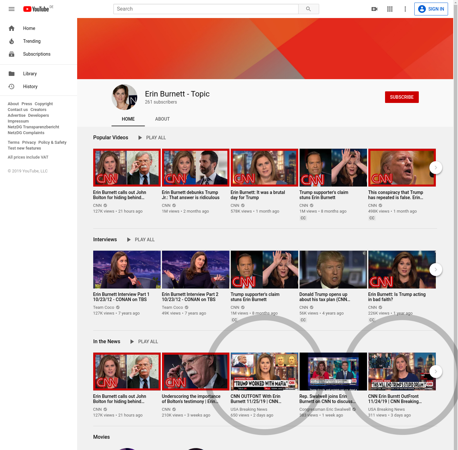Click the YouTube logo
Screen dimensions: 458x450
pyautogui.click(x=36, y=9)
